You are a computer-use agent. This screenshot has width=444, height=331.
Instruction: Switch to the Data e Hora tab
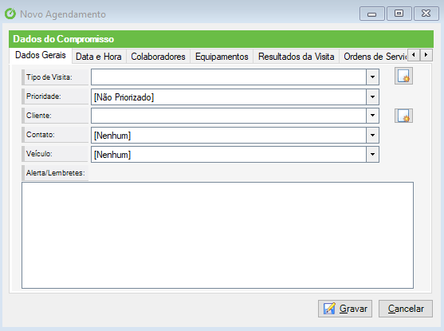99,57
